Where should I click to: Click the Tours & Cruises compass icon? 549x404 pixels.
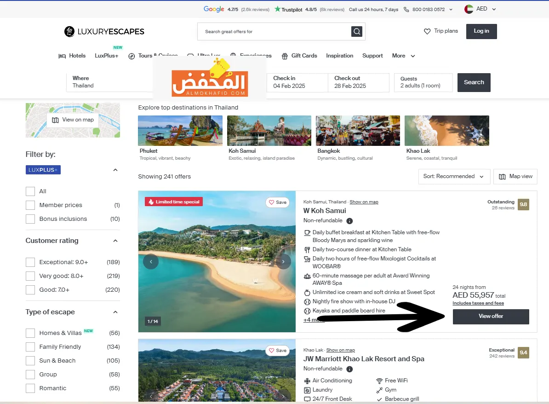[x=132, y=56]
